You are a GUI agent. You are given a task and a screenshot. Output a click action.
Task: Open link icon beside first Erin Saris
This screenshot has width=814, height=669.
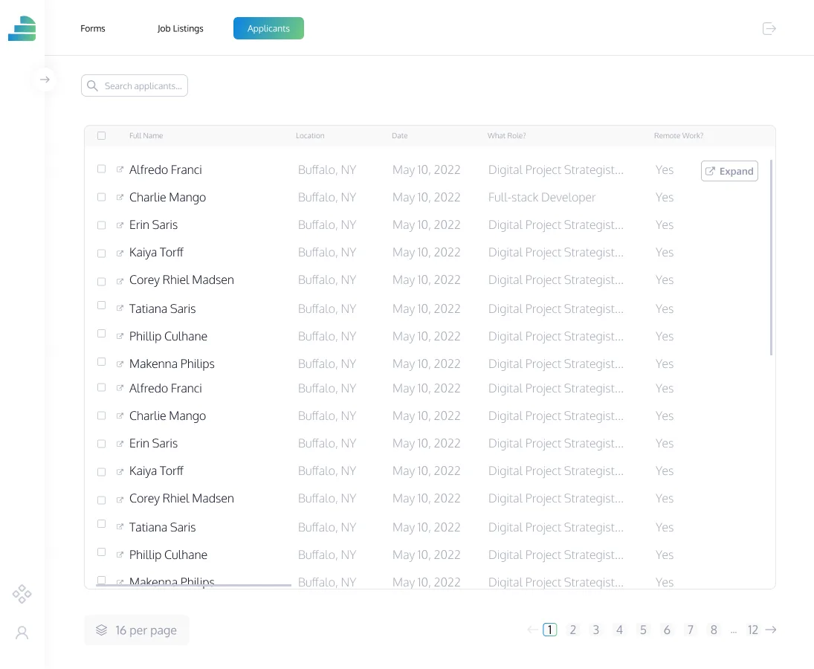[x=120, y=225]
